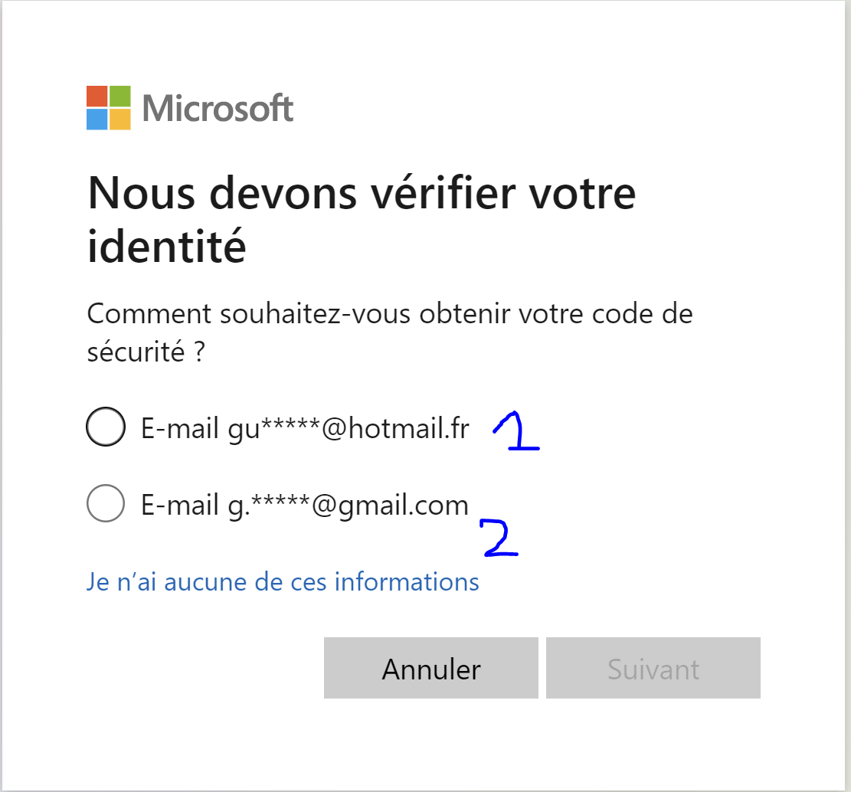Click the word "sécurité" in the question
This screenshot has height=792, width=851.
(136, 352)
